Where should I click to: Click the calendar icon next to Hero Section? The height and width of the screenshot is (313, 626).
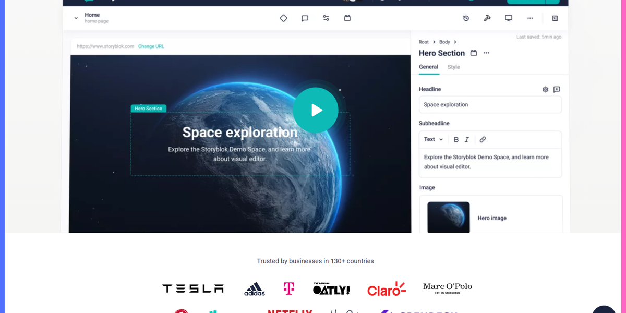coord(473,53)
